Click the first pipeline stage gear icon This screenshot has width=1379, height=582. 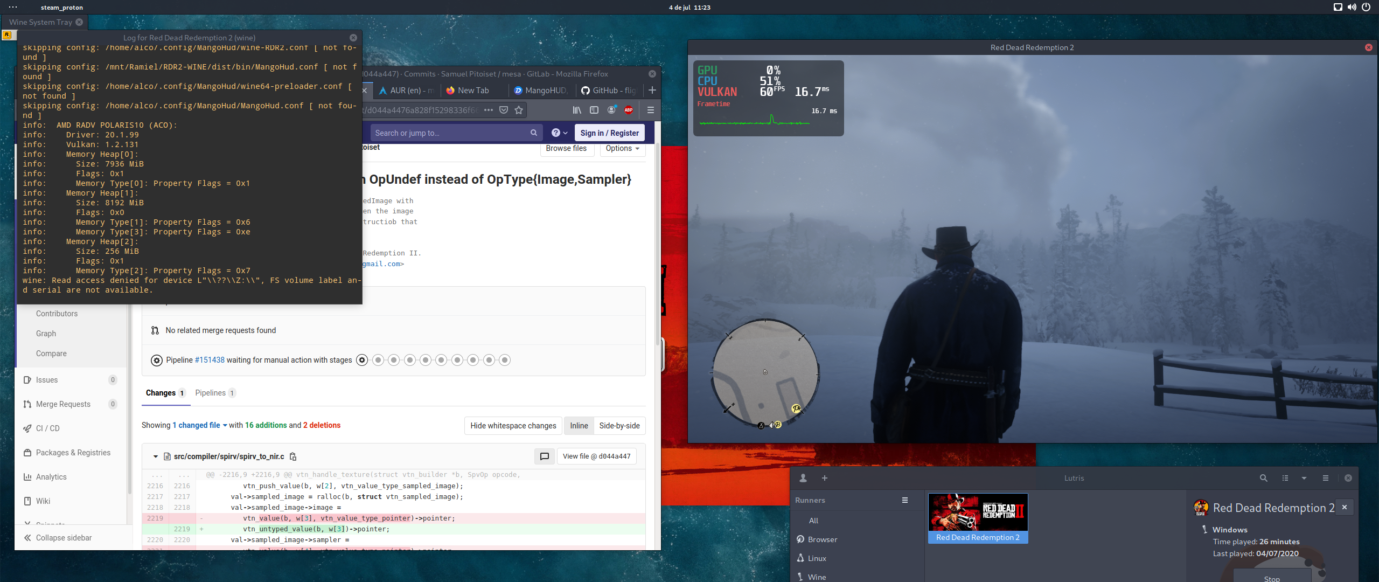coord(362,360)
